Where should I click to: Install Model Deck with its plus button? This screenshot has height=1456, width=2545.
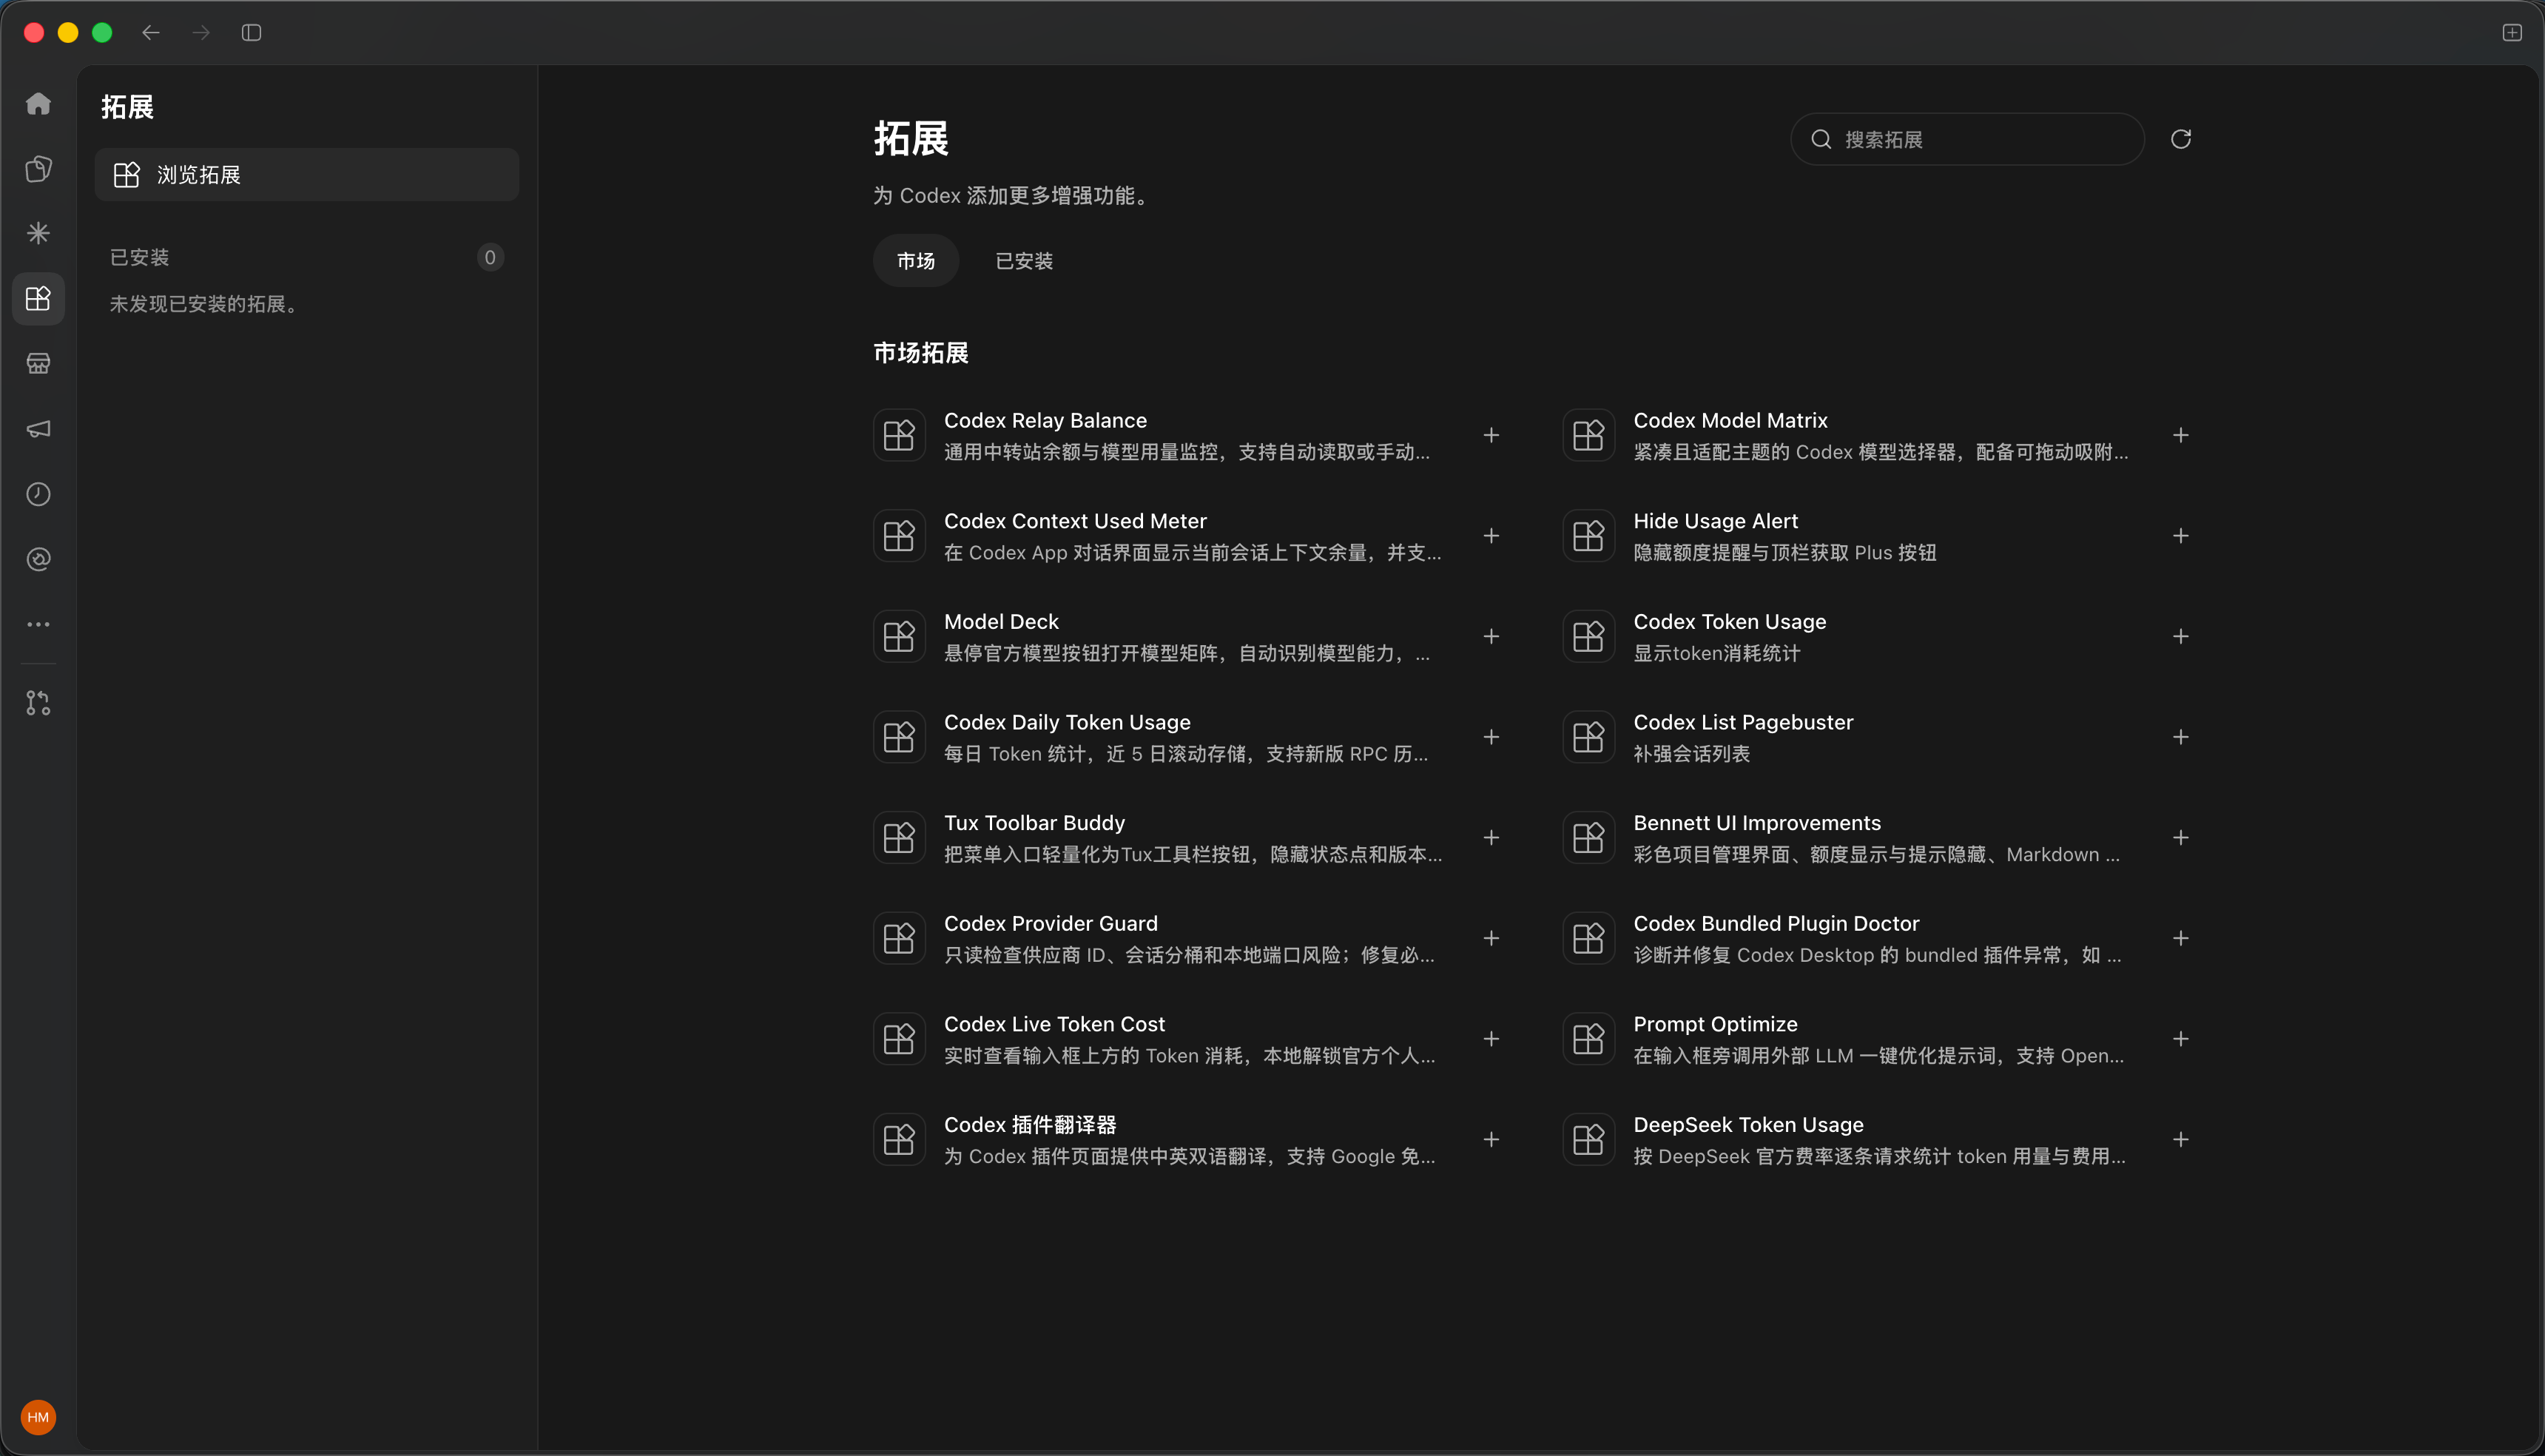(x=1491, y=636)
